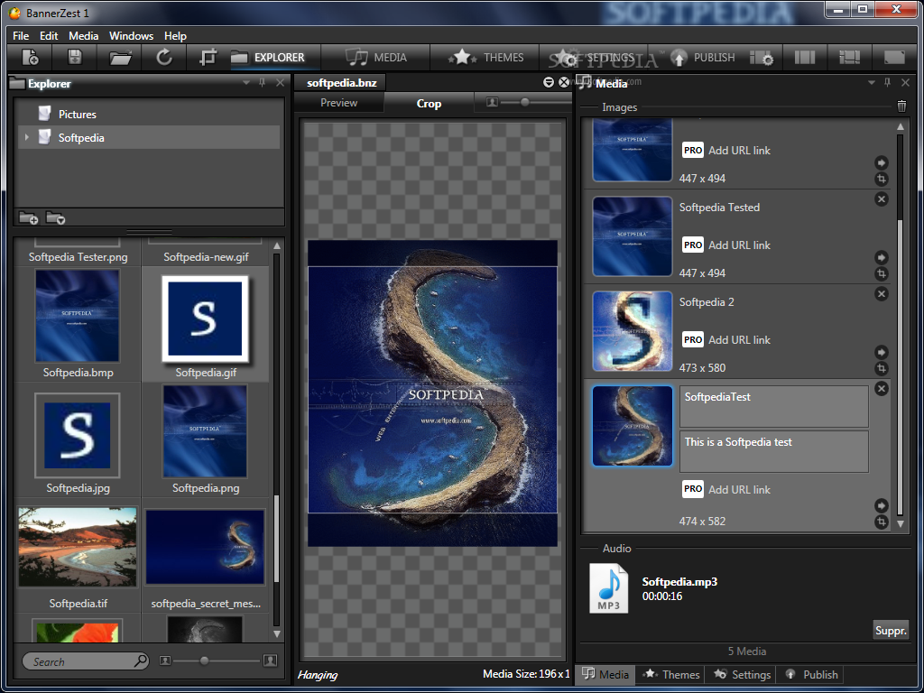The image size is (924, 693).
Task: Crop the Softpedia 2 image
Action: (x=881, y=369)
